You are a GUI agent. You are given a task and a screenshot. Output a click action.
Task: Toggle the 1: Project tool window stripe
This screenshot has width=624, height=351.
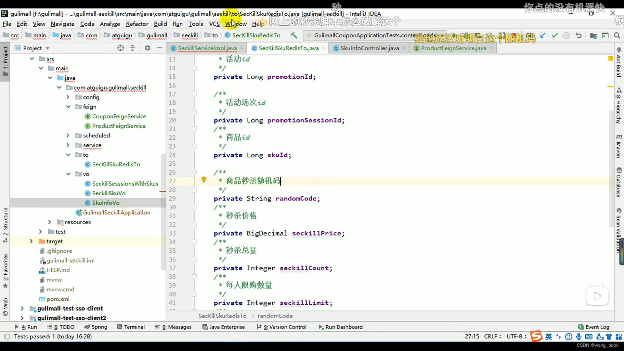click(x=6, y=61)
